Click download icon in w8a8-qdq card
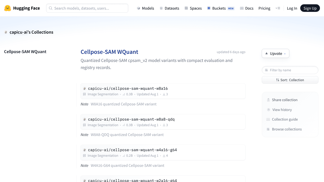Image resolution: width=324 pixels, height=182 pixels. tap(164, 125)
